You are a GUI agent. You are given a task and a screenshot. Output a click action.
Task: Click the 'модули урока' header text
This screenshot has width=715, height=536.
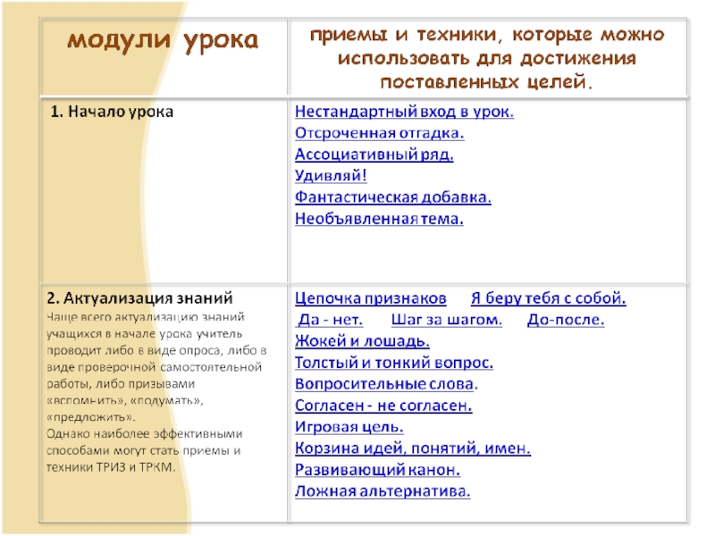point(163,40)
